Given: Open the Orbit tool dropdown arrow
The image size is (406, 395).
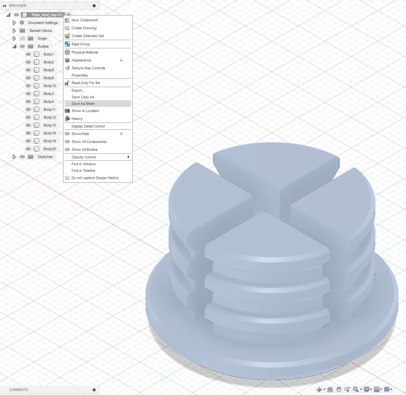Looking at the screenshot, I should tap(325, 389).
